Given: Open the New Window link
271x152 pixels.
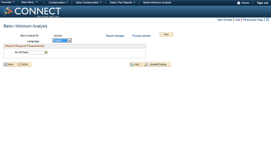Looking at the screenshot, I should (x=225, y=20).
